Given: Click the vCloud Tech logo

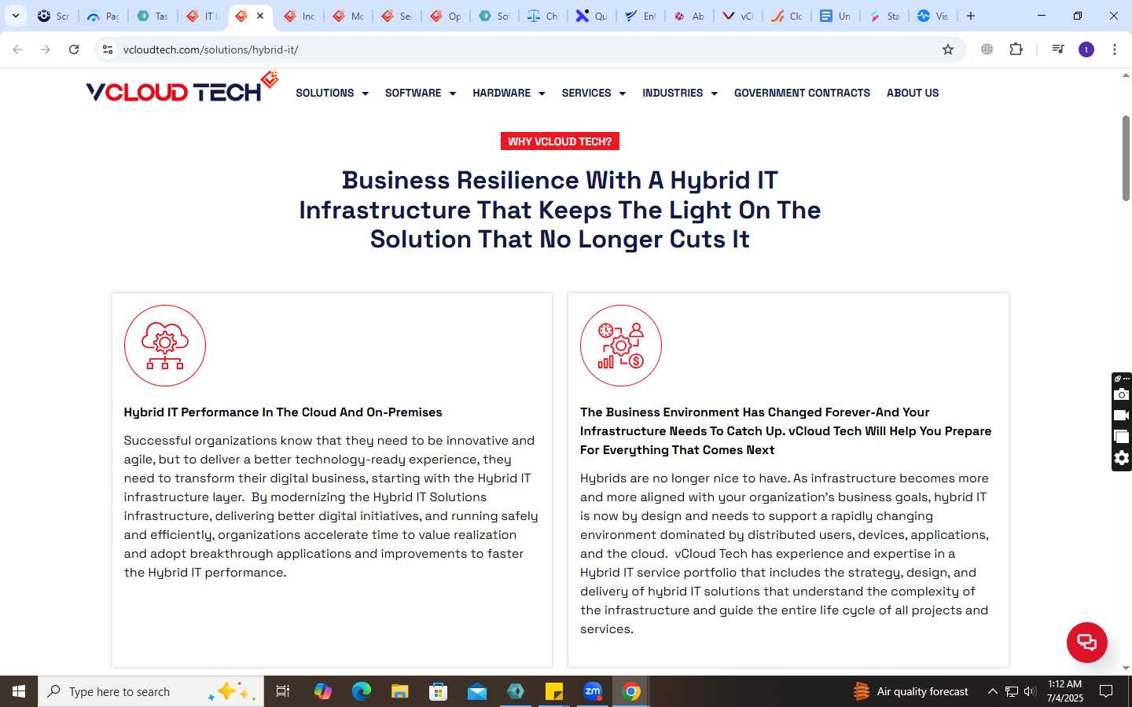Looking at the screenshot, I should click(x=182, y=88).
